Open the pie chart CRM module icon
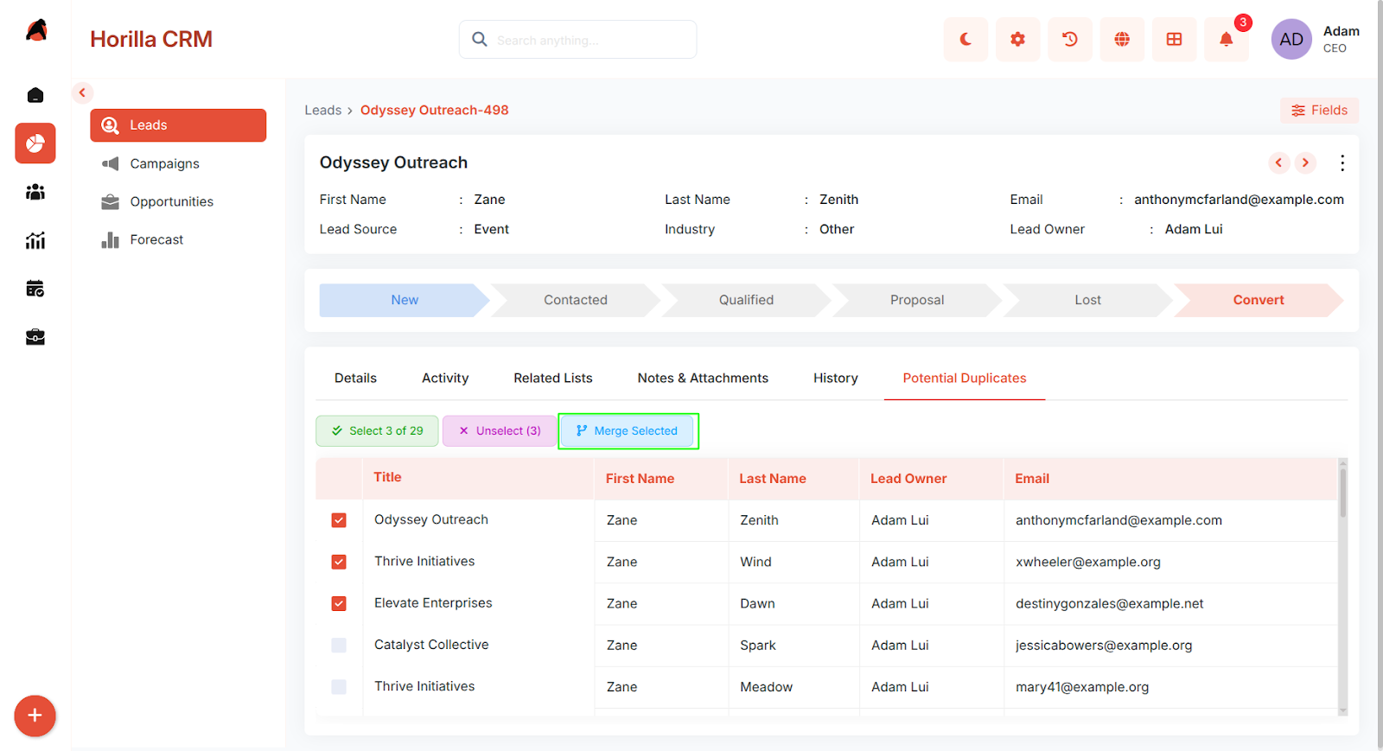The image size is (1383, 751). [x=35, y=143]
